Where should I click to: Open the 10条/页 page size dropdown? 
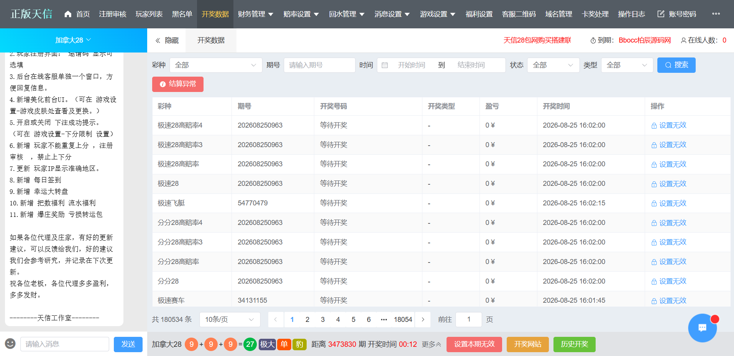click(230, 320)
